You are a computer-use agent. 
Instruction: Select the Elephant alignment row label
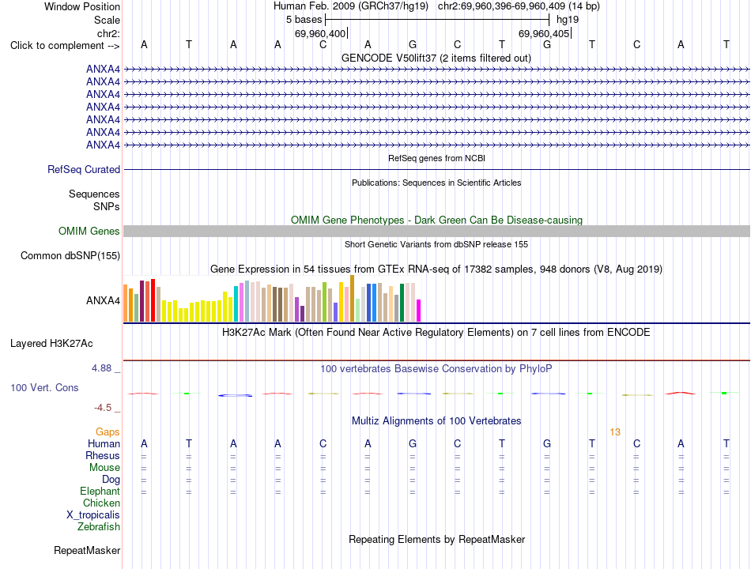(100, 492)
